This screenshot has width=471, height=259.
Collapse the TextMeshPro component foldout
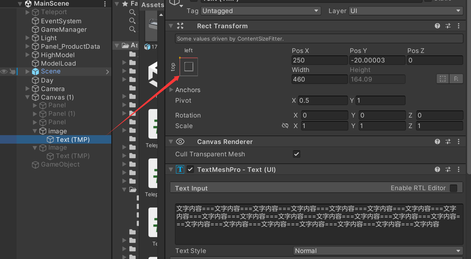171,169
